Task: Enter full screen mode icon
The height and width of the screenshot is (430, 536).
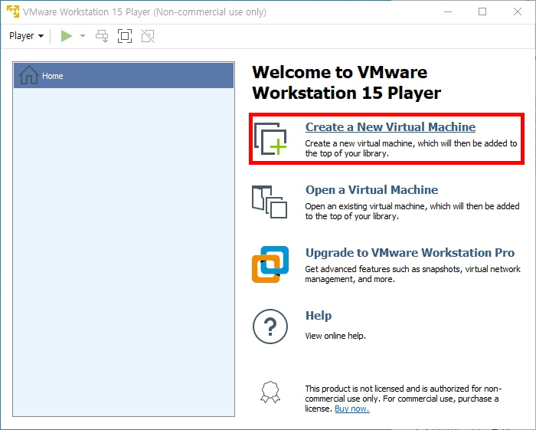Action: click(x=125, y=36)
